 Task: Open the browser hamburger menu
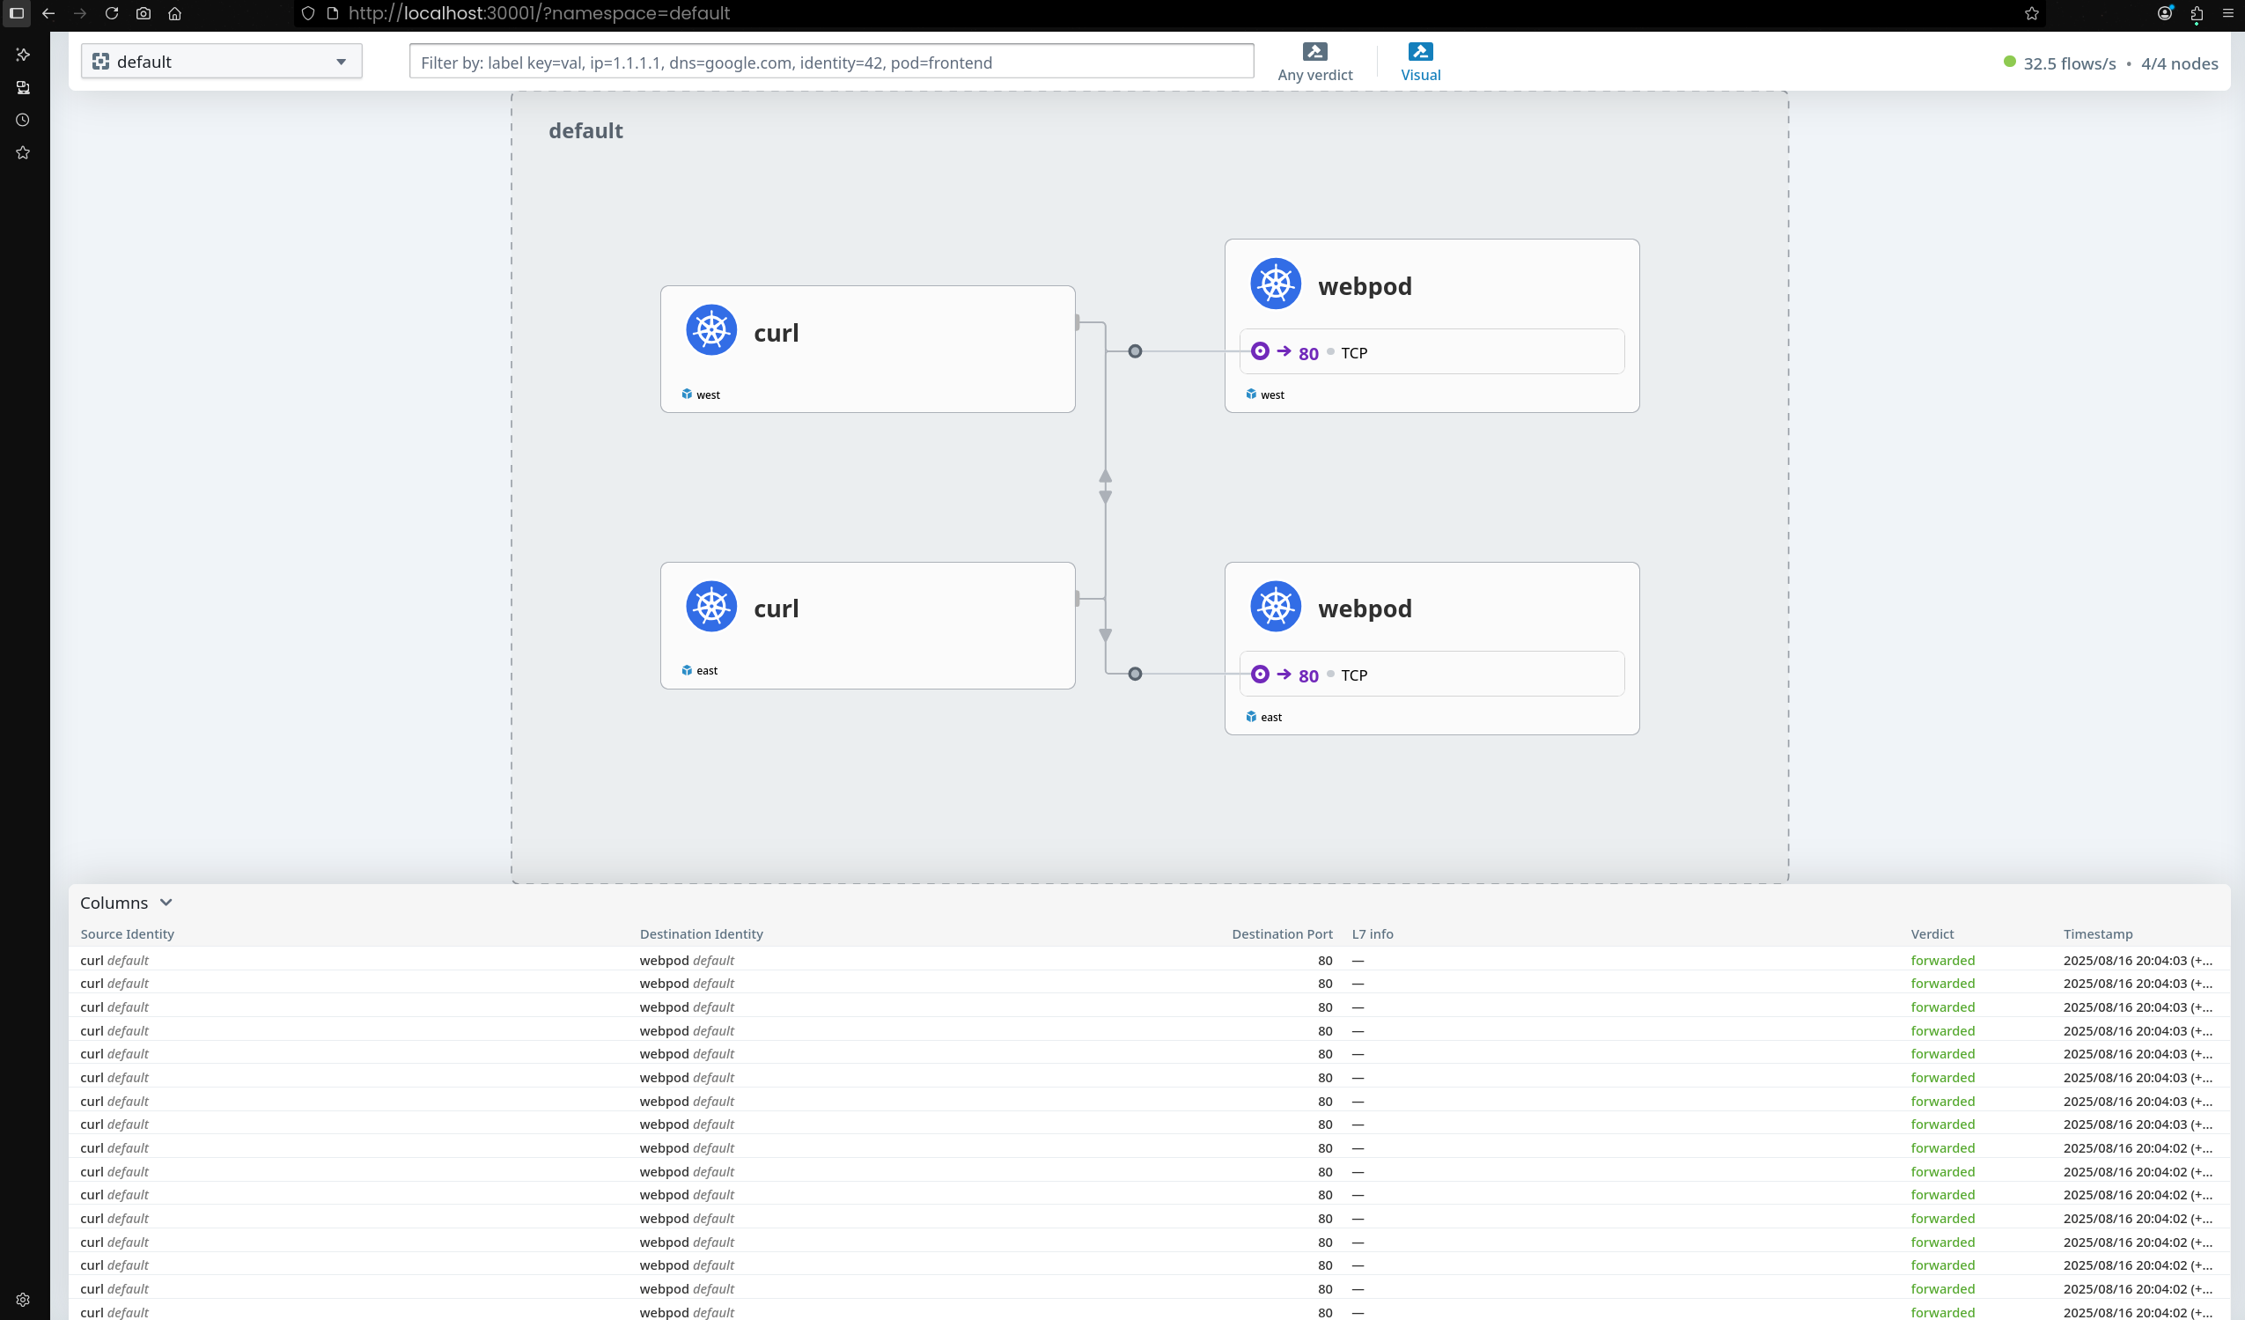click(x=2228, y=13)
